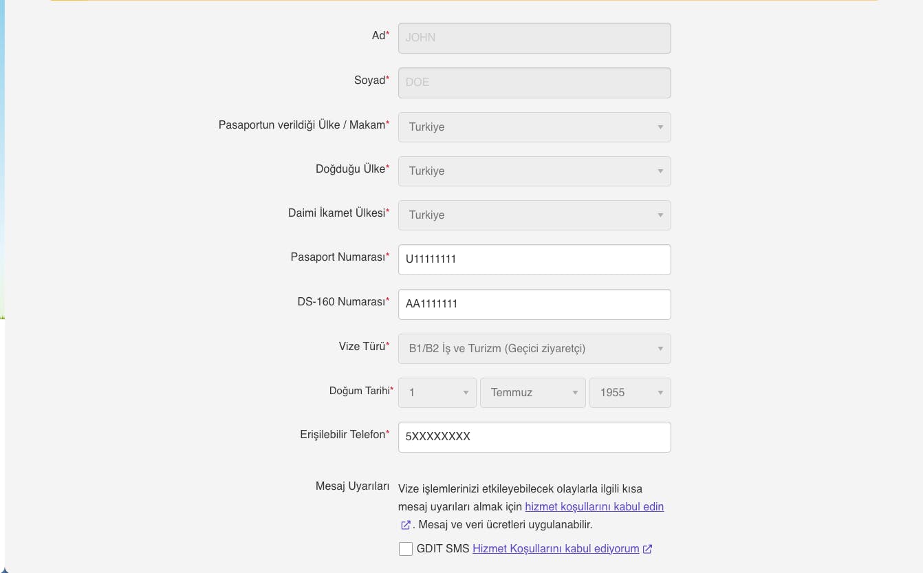Expand the 'Doğduğu Ülke' country dropdown

(534, 171)
